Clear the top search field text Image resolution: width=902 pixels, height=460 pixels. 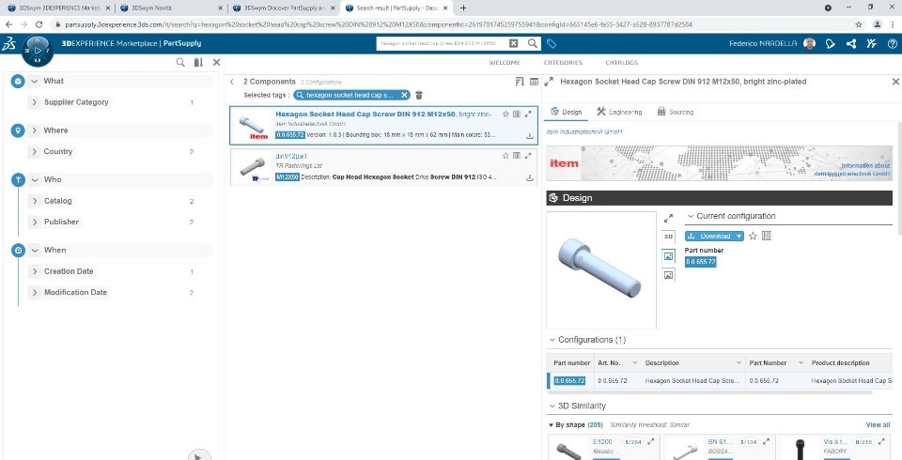pyautogui.click(x=514, y=43)
